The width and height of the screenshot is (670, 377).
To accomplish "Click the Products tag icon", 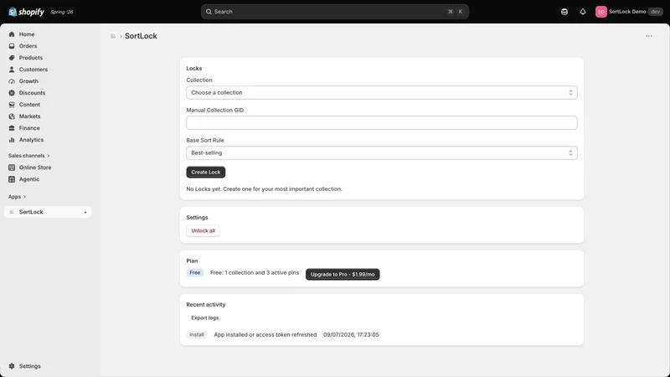I will pos(12,58).
